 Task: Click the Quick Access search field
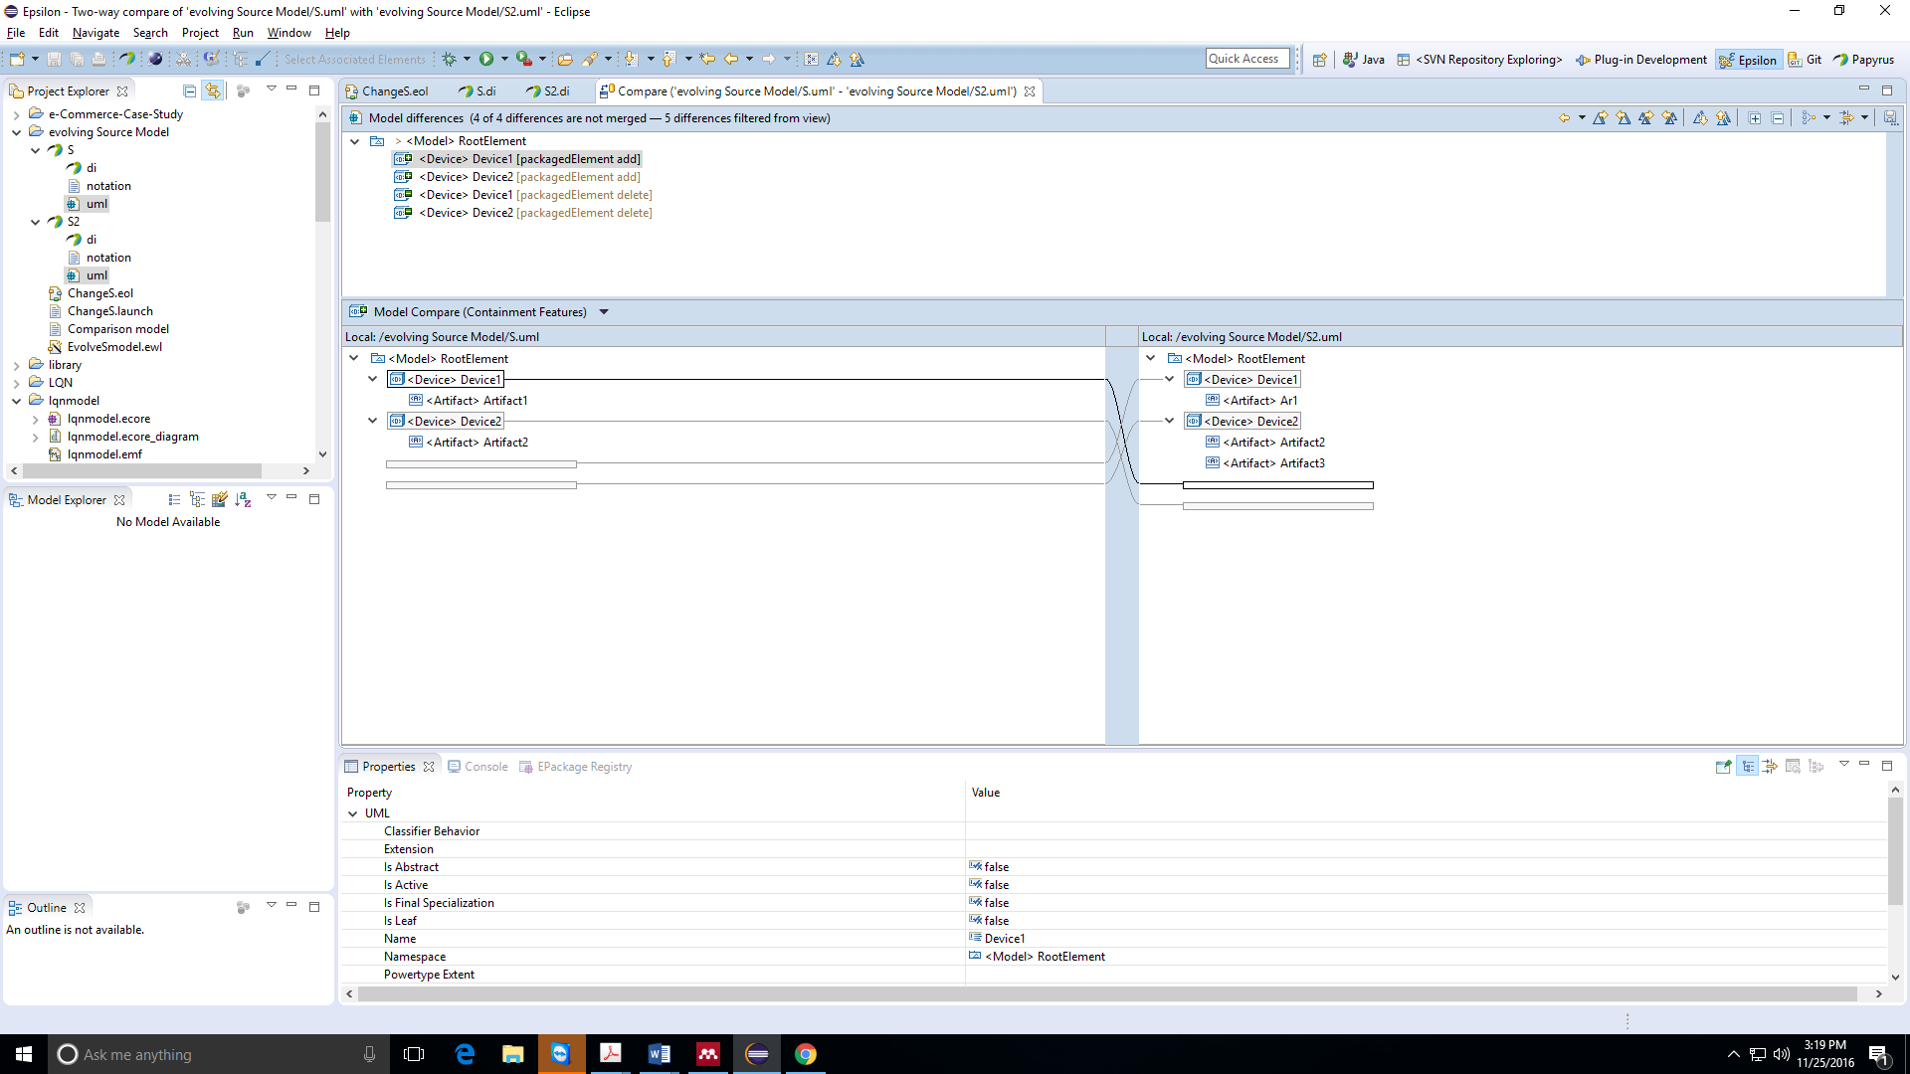[x=1246, y=59]
